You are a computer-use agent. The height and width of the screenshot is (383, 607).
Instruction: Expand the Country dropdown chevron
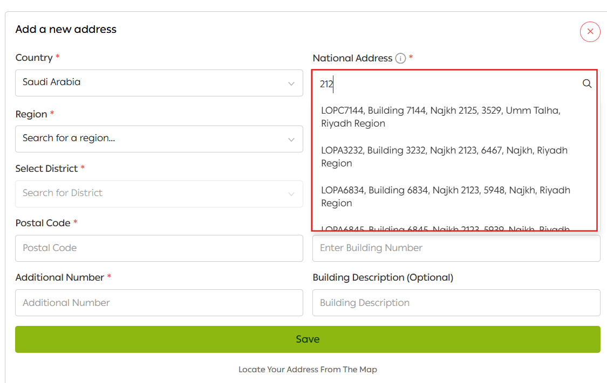point(291,83)
